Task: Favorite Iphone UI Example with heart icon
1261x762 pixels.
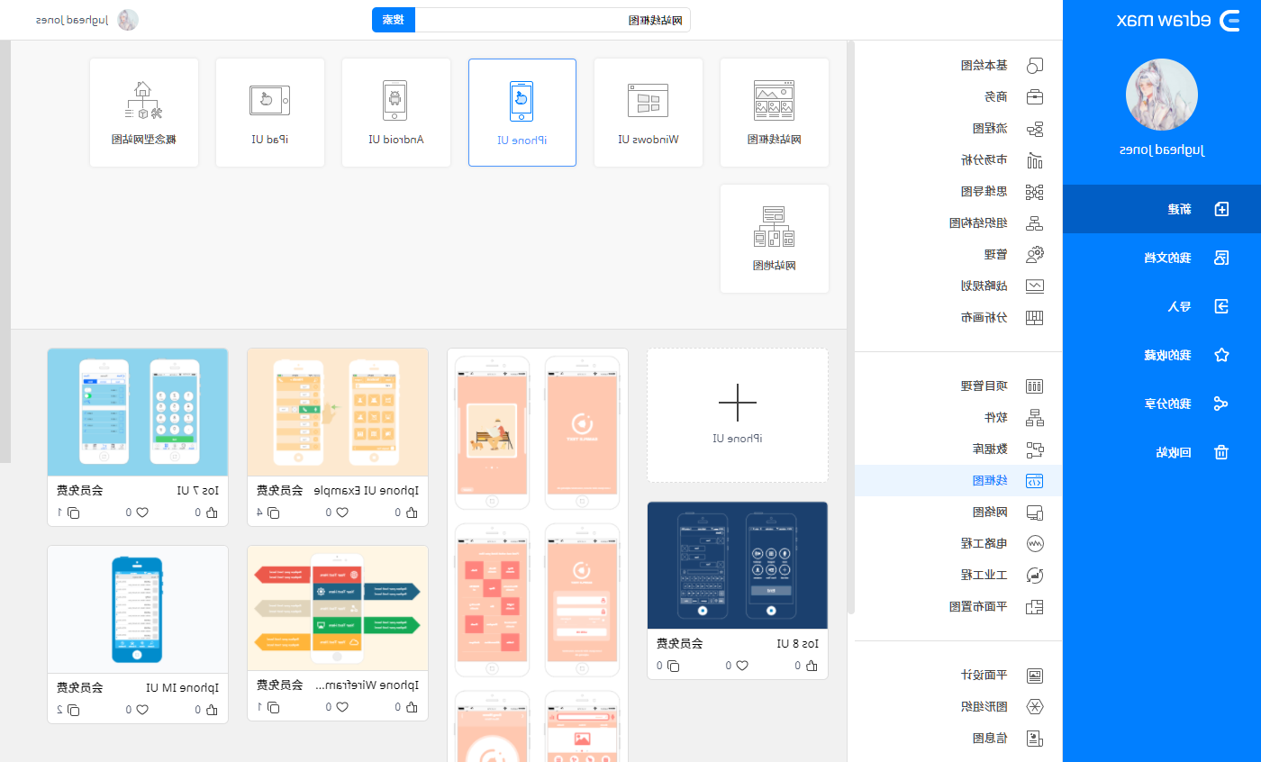Action: pos(342,513)
